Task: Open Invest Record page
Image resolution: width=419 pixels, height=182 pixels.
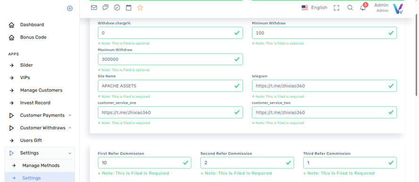Action: (x=35, y=103)
